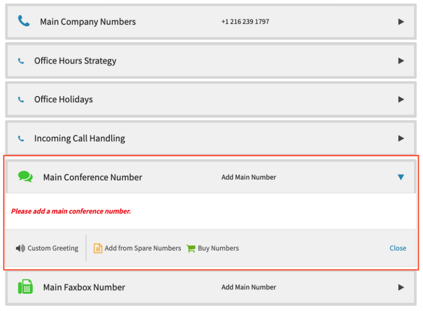Select the Office Holidays heading
Image resolution: width=423 pixels, height=311 pixels.
[x=63, y=99]
